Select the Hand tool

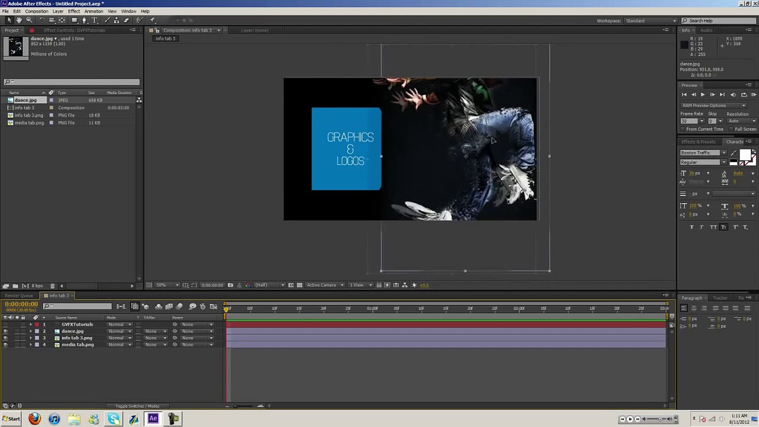click(x=19, y=20)
